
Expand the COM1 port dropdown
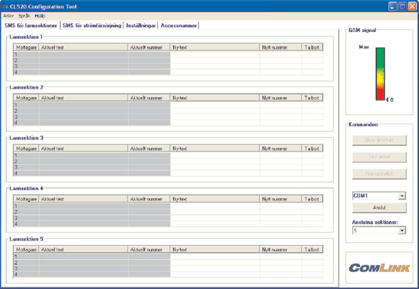tap(402, 196)
